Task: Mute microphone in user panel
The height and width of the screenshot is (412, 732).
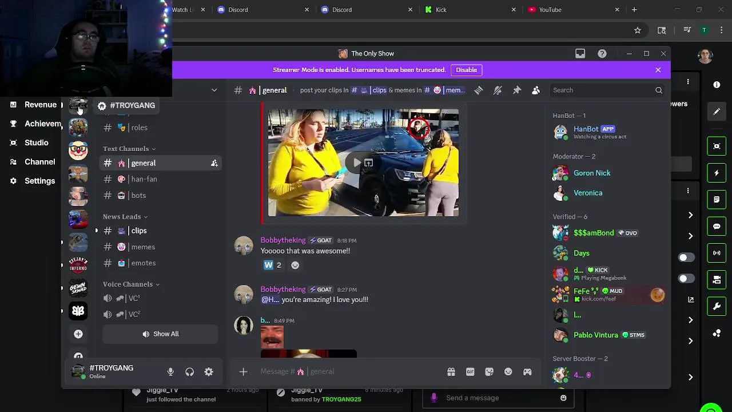Action: 170,372
